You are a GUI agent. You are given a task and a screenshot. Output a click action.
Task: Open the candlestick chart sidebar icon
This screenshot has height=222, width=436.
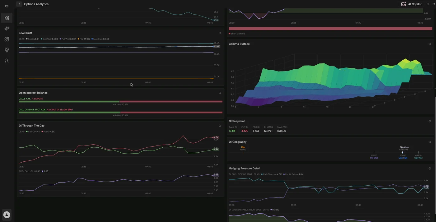[x=7, y=29]
